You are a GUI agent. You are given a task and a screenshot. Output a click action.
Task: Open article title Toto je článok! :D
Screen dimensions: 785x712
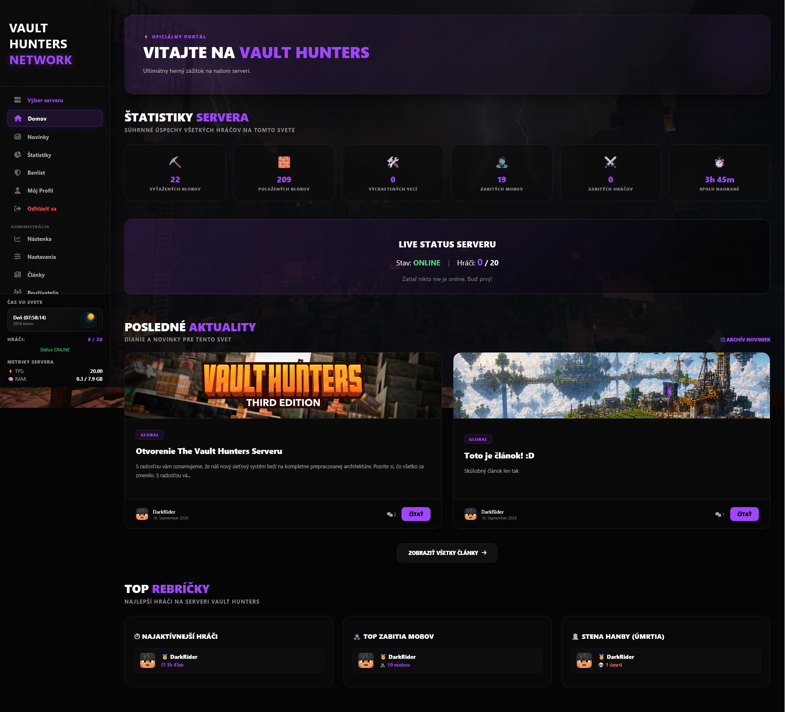tap(499, 456)
